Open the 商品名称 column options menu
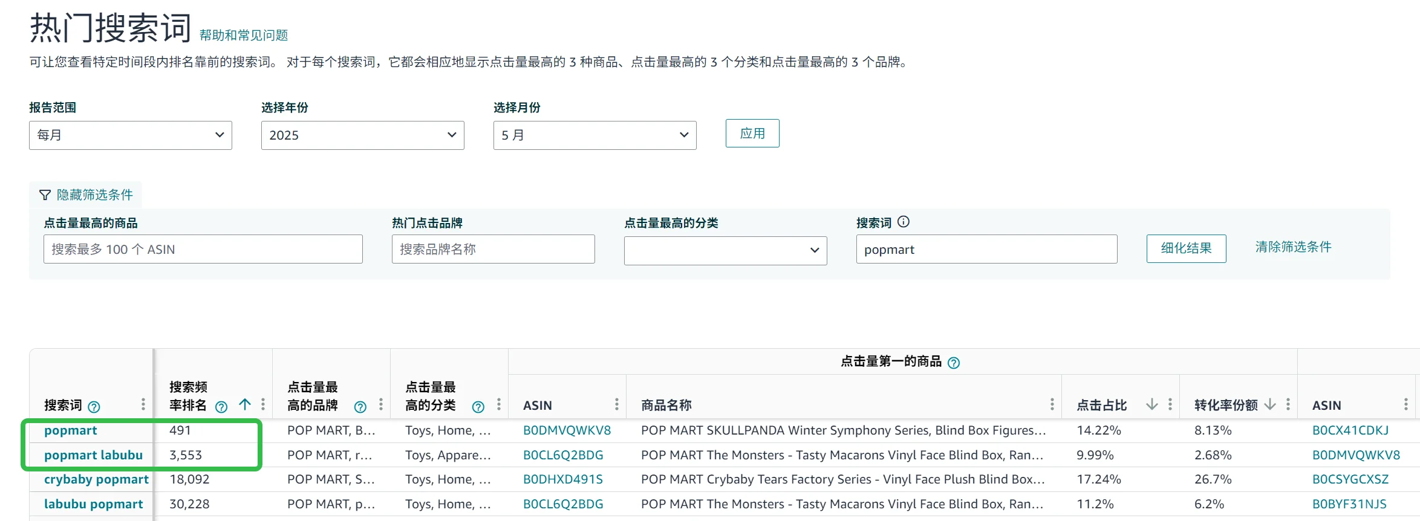1420x521 pixels. coord(1052,404)
